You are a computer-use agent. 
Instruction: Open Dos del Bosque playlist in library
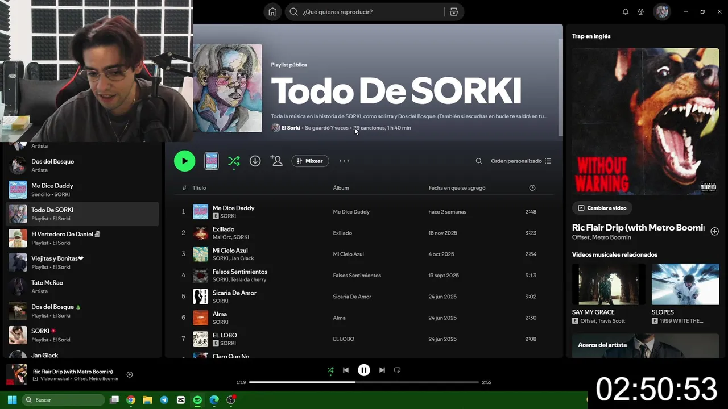pos(82,311)
